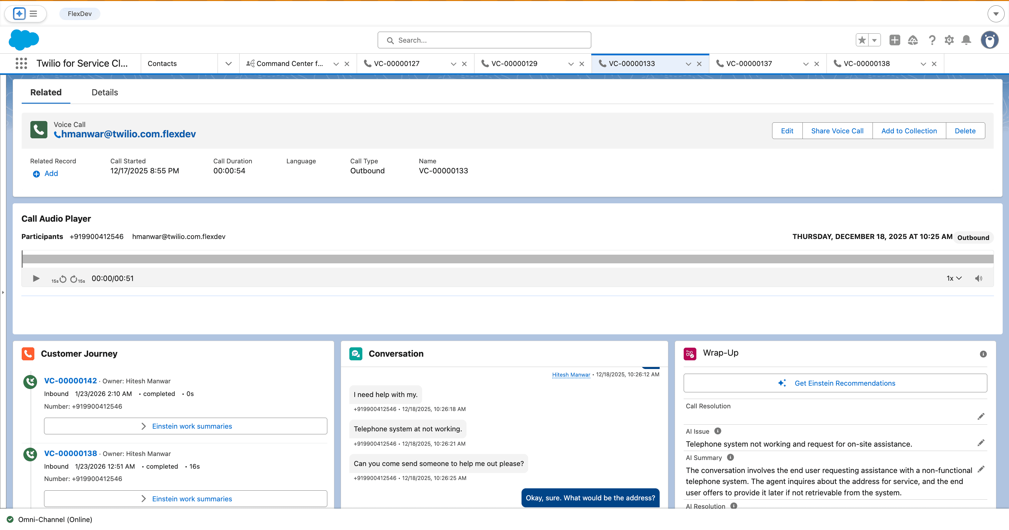
Task: Show the AI Summary info tooltip
Action: [x=730, y=457]
